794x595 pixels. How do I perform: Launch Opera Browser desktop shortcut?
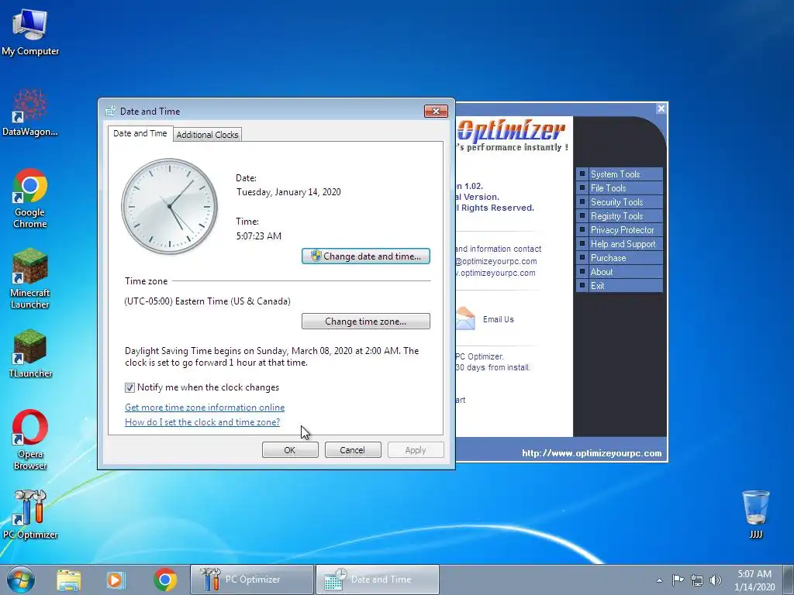pos(30,440)
